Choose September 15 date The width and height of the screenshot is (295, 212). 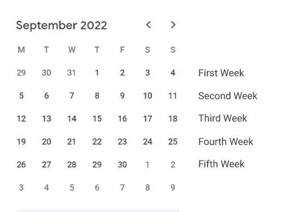[x=97, y=119]
